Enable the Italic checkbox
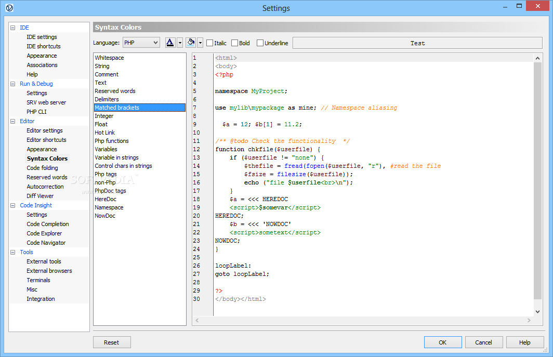 pos(210,43)
